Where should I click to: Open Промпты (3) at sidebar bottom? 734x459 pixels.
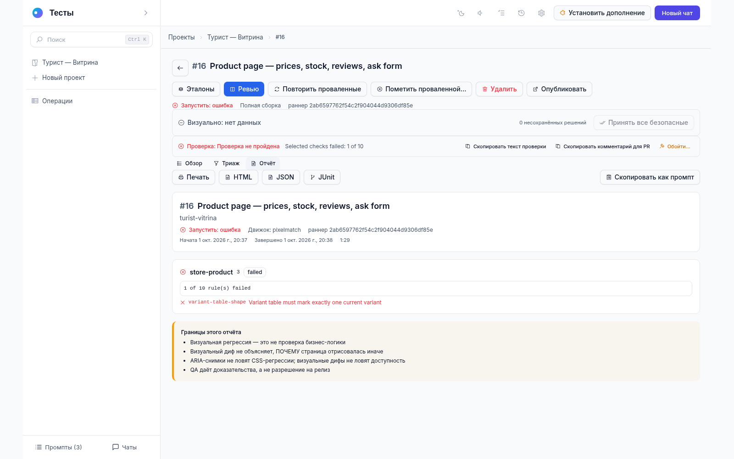pyautogui.click(x=59, y=447)
